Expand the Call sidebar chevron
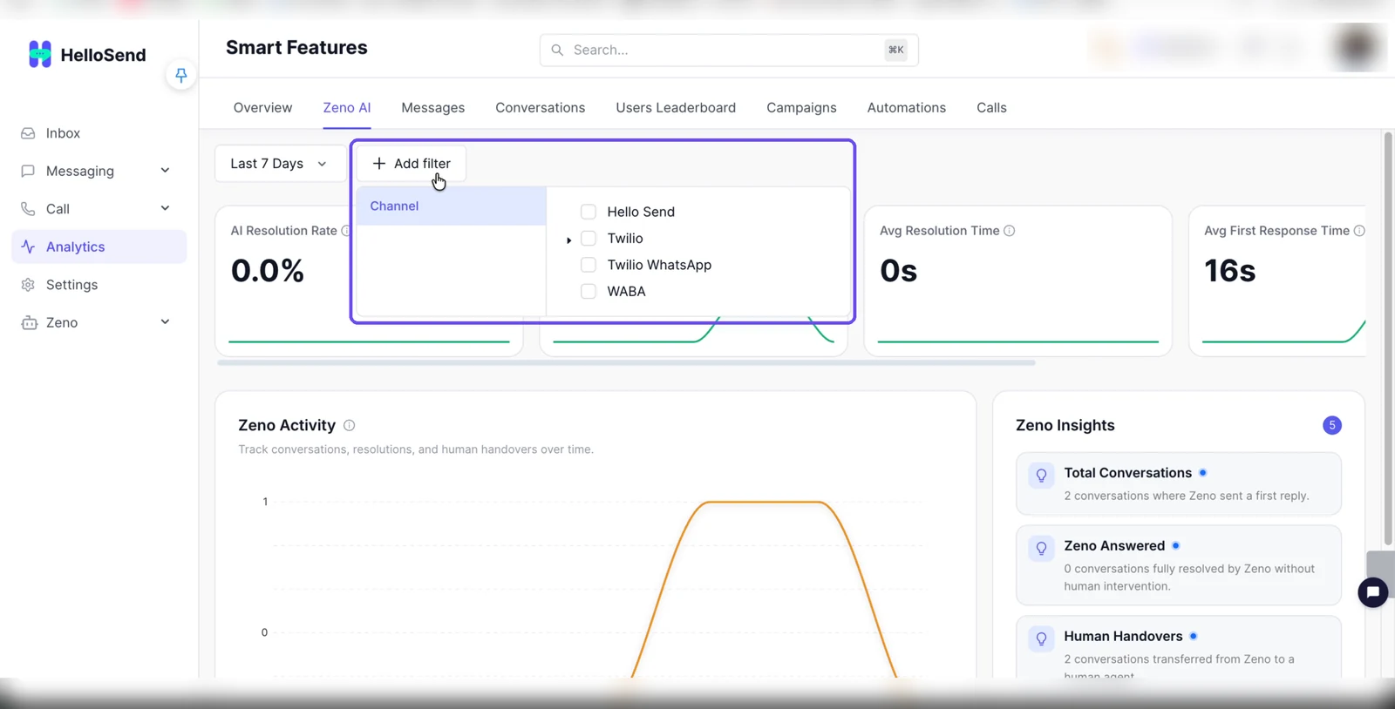The image size is (1395, 709). (165, 208)
